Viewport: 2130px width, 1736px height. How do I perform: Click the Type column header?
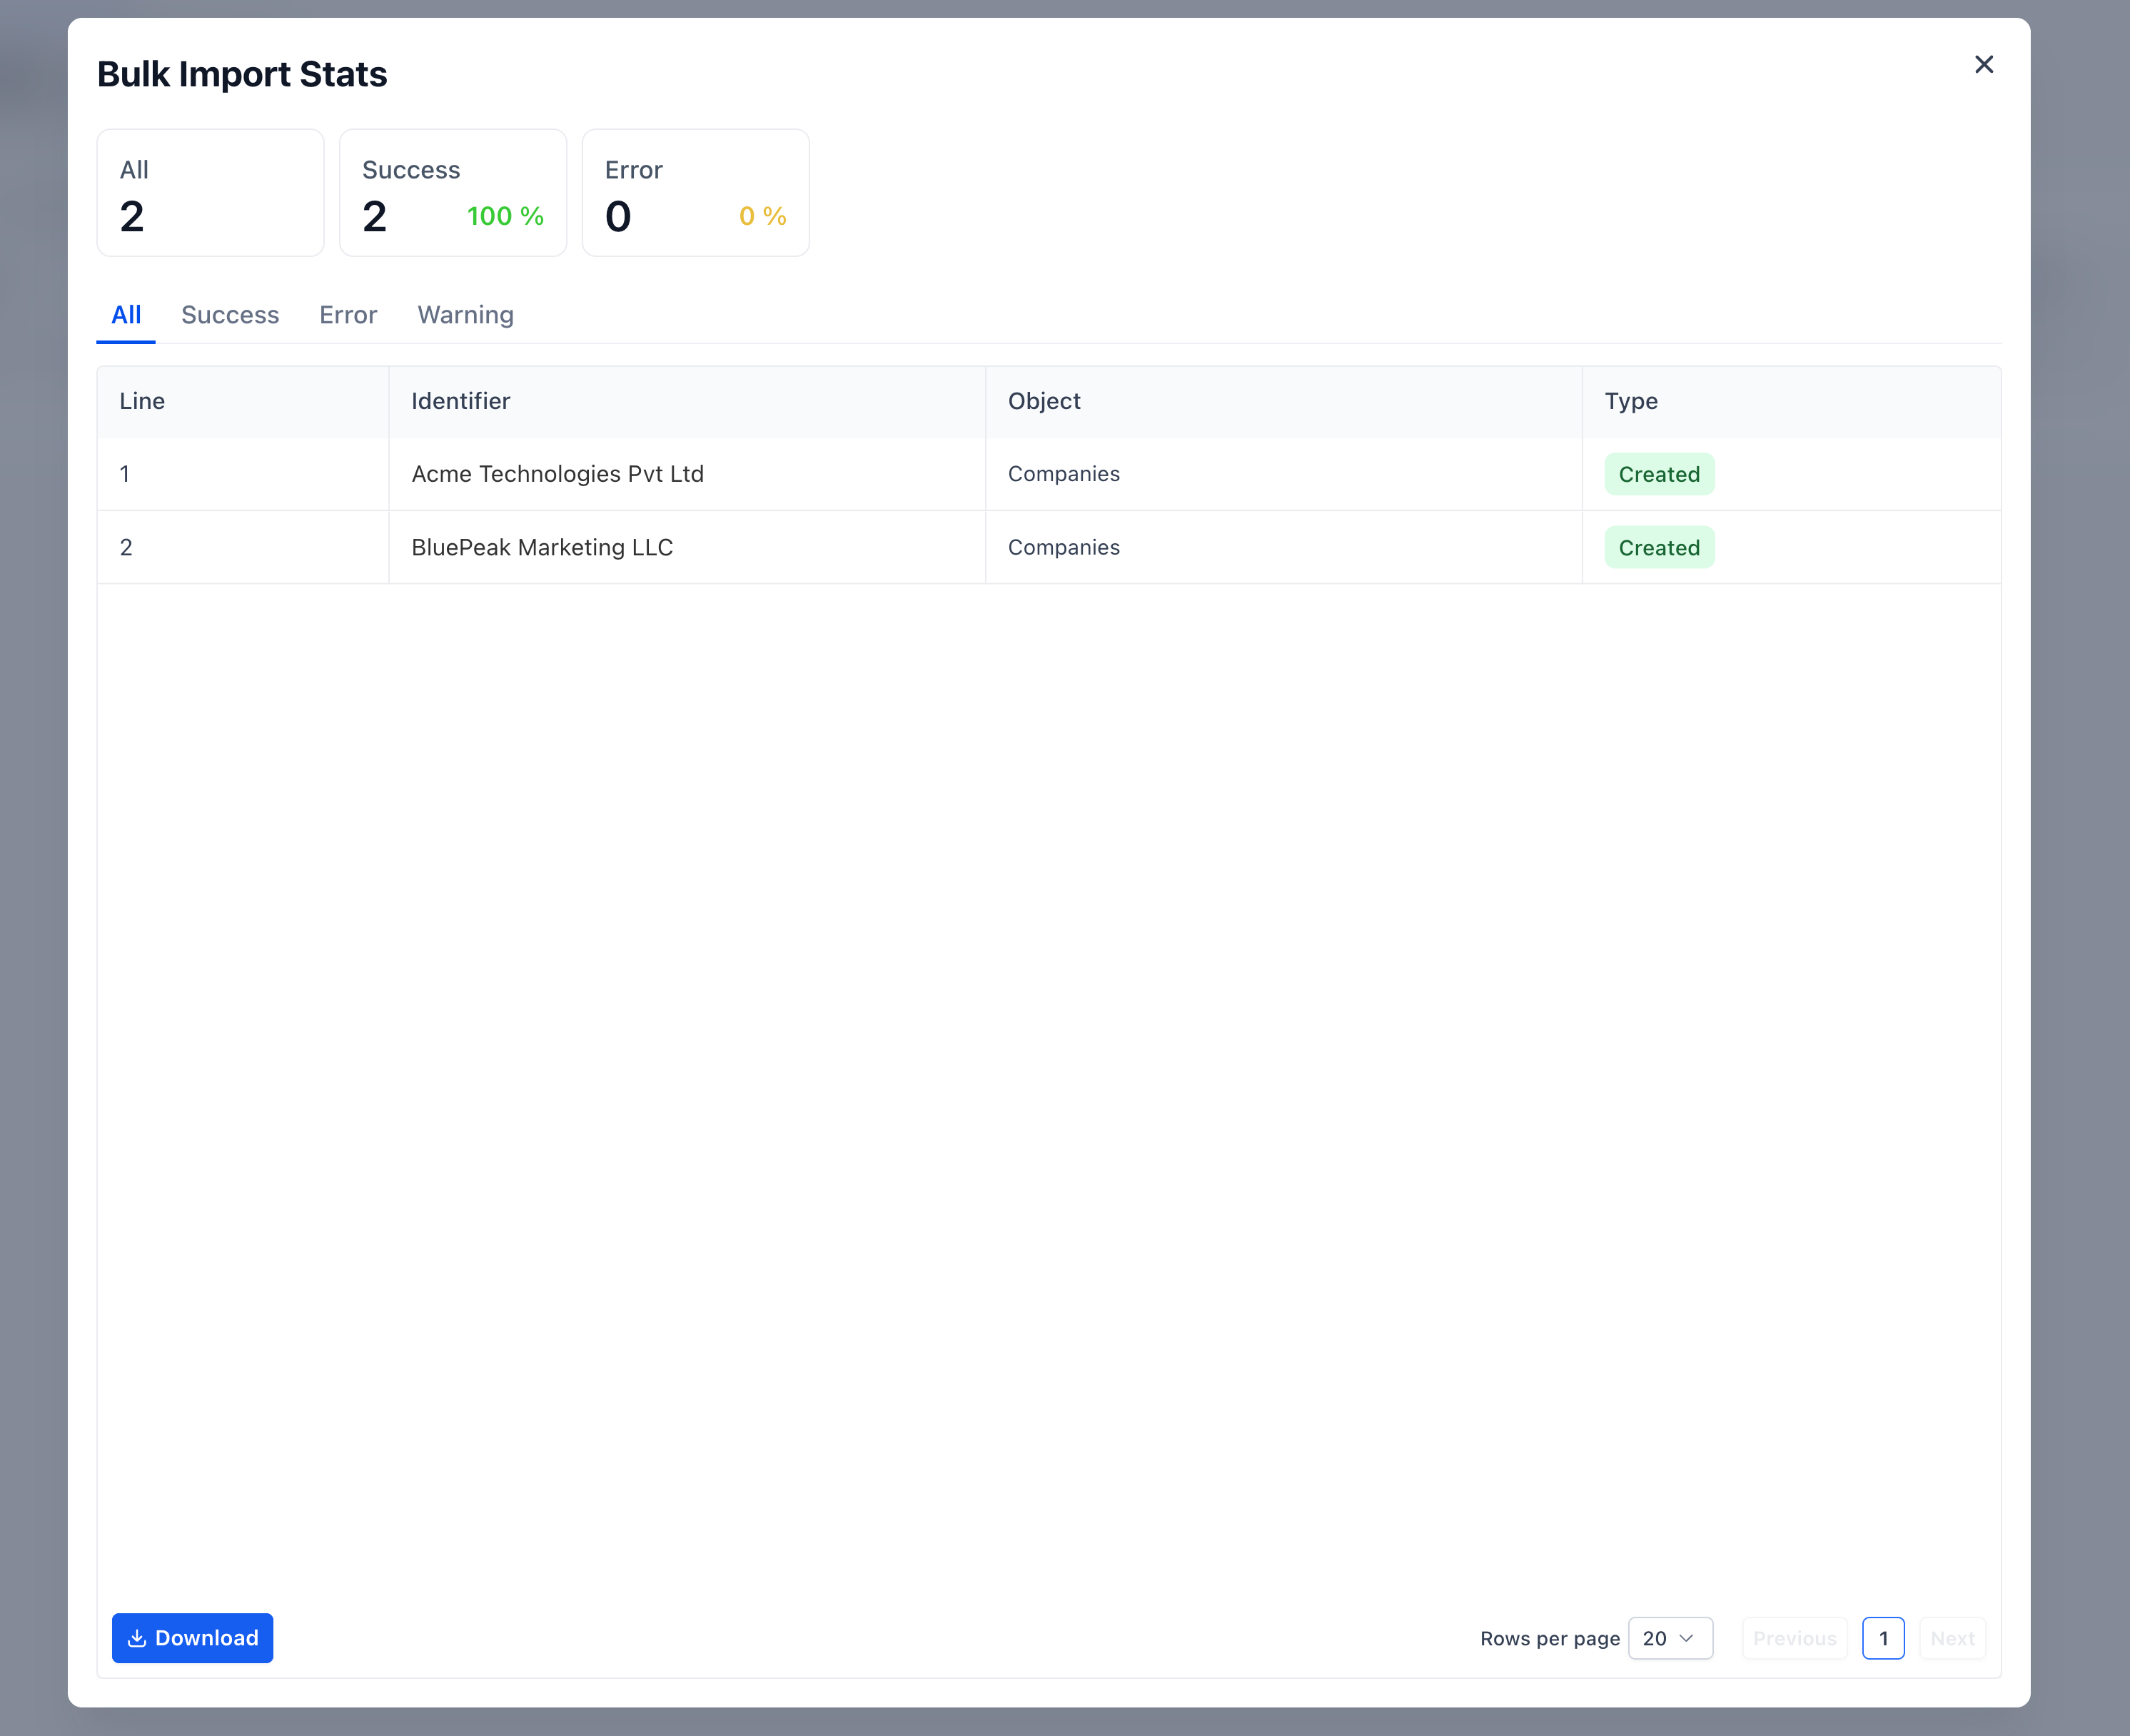tap(1630, 401)
